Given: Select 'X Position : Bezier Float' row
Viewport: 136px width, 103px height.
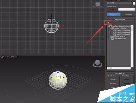Looking at the screenshot, I should (x=122, y=30).
